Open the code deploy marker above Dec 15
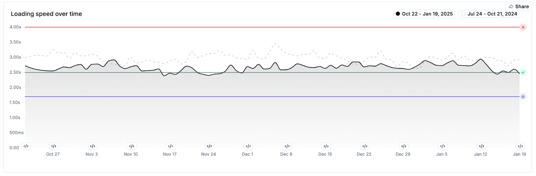536x176 pixels. [326, 146]
